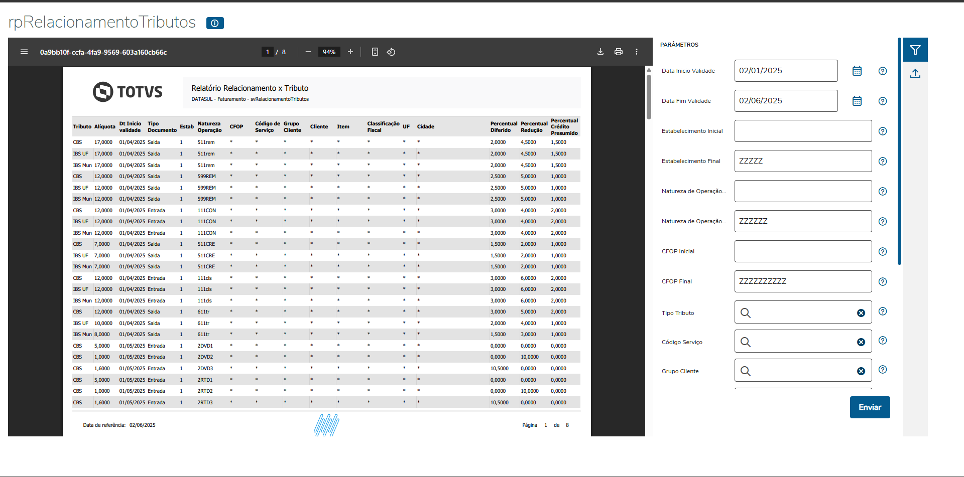Show help for Data Fim Validade
Image resolution: width=964 pixels, height=477 pixels.
(883, 101)
